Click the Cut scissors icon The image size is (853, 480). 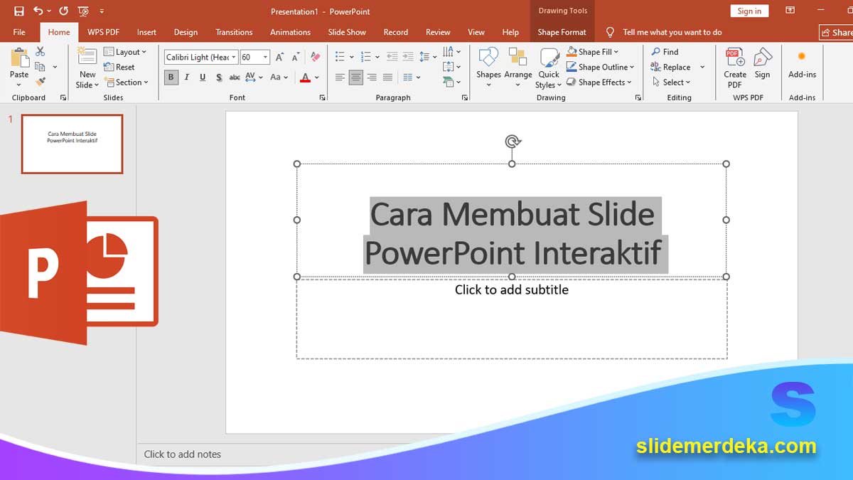[40, 52]
